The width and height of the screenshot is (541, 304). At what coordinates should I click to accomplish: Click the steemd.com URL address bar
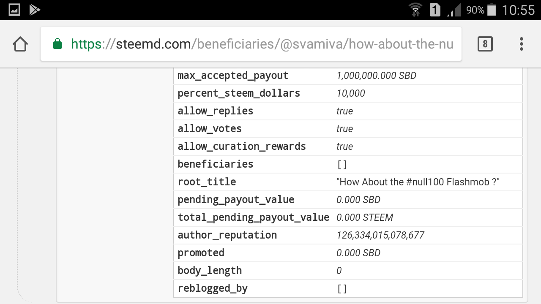click(x=262, y=44)
